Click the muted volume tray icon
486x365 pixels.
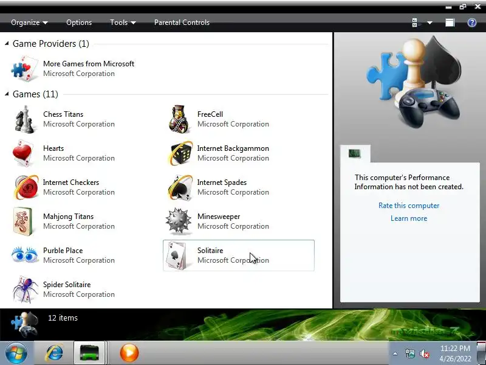424,354
